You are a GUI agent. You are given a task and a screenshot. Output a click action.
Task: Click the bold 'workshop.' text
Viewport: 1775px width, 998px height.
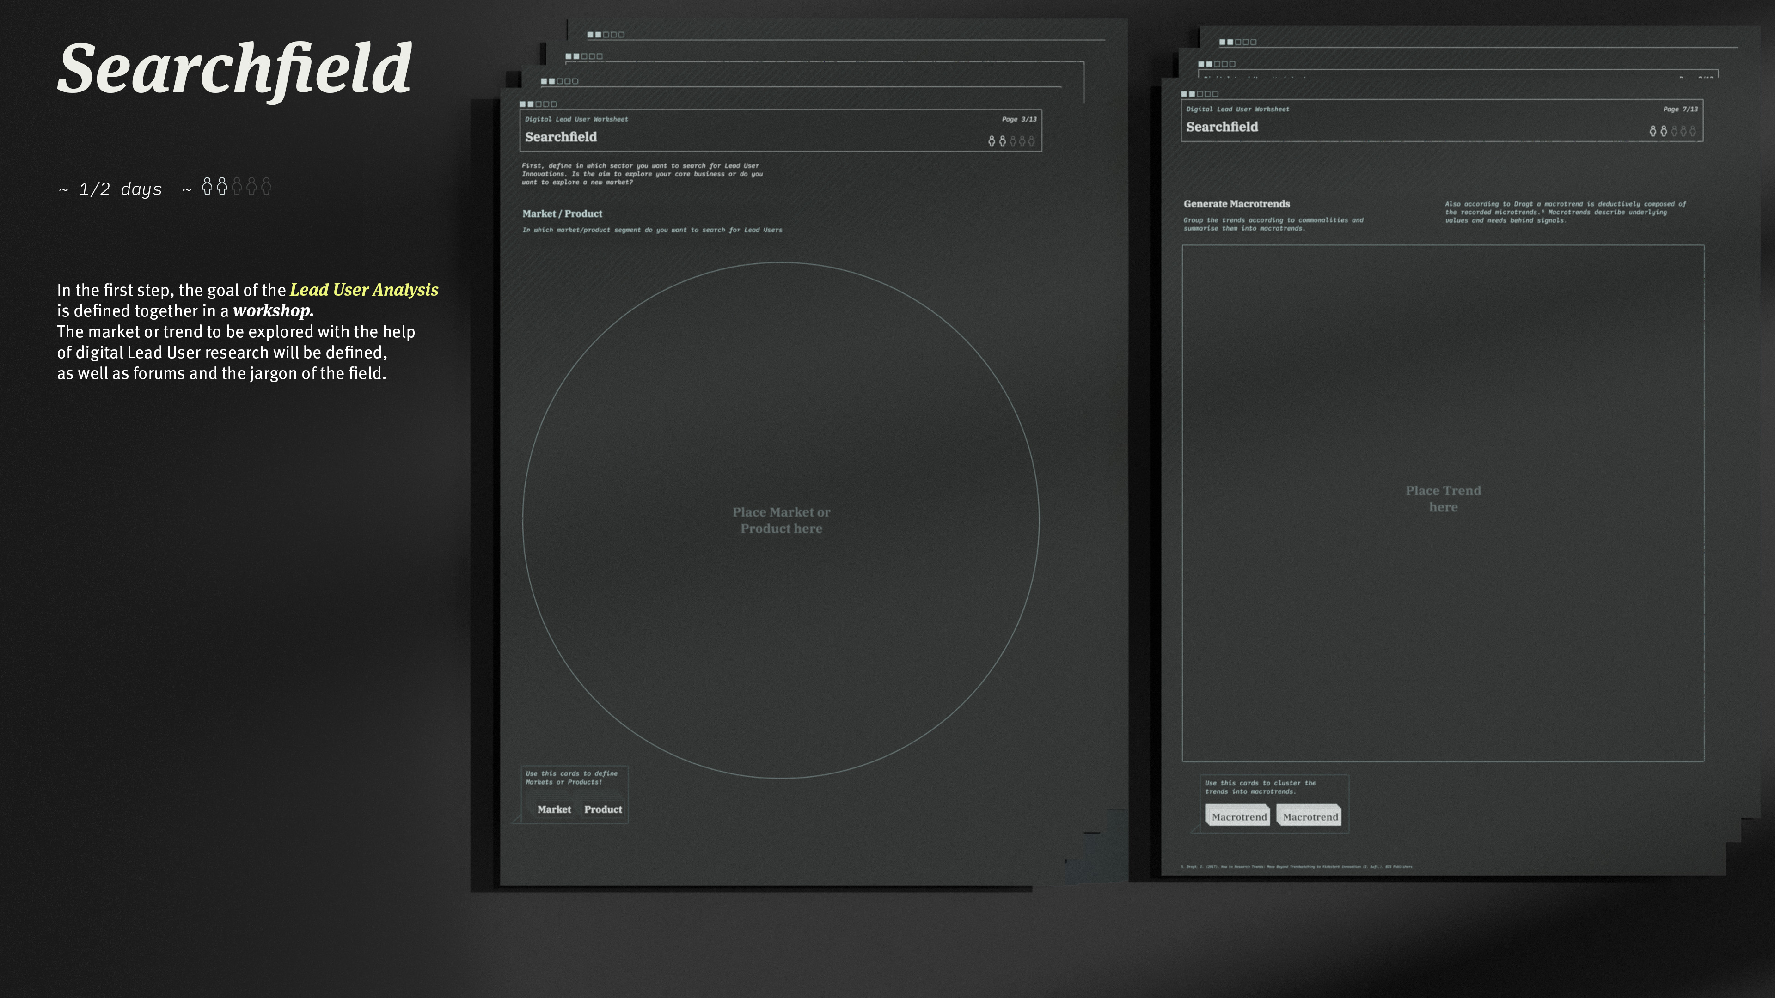pos(273,310)
